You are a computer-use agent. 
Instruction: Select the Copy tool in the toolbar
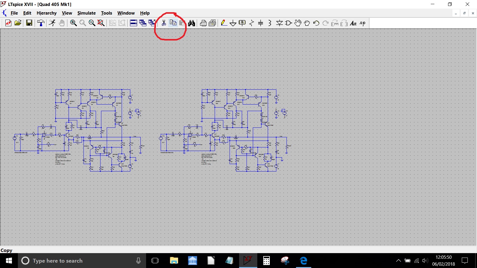[x=173, y=23]
